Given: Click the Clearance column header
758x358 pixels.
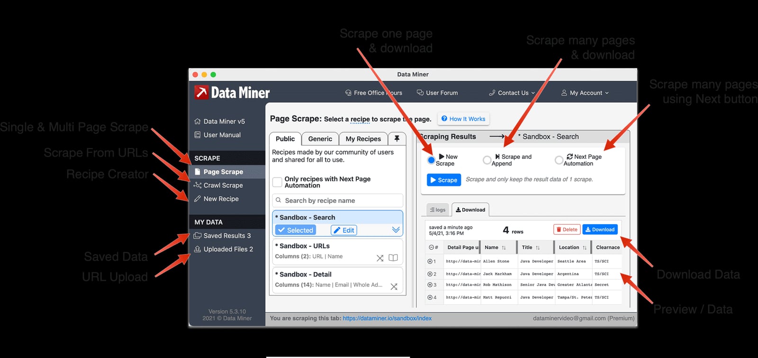Looking at the screenshot, I should click(x=608, y=247).
